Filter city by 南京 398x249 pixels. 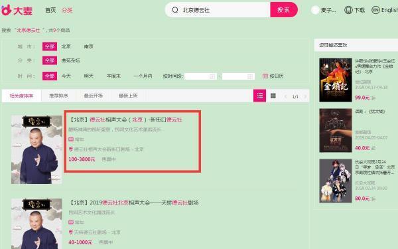(89, 46)
